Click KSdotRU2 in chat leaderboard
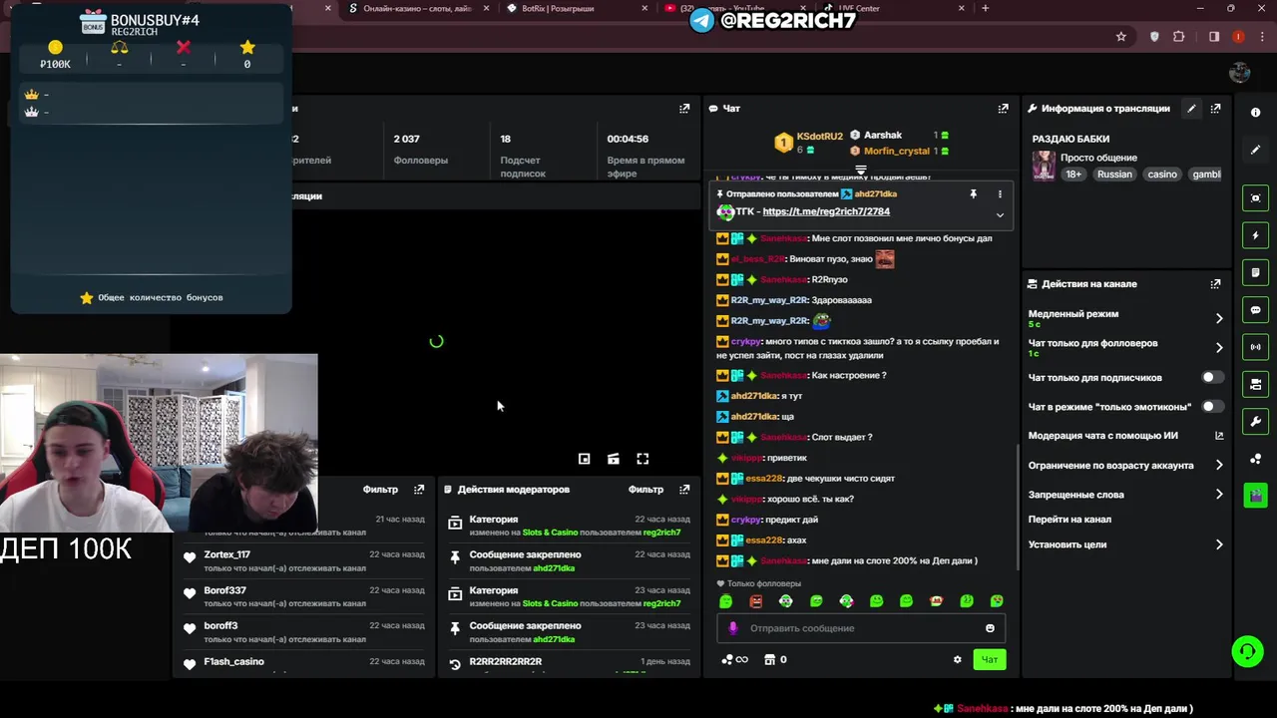This screenshot has width=1277, height=718. coord(820,137)
